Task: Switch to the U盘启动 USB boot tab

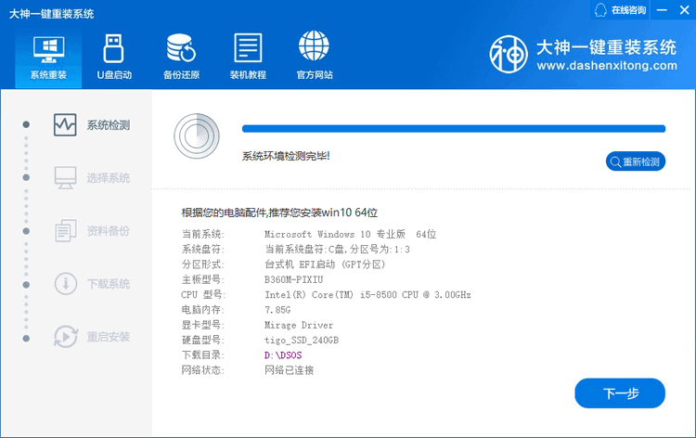Action: click(x=114, y=57)
